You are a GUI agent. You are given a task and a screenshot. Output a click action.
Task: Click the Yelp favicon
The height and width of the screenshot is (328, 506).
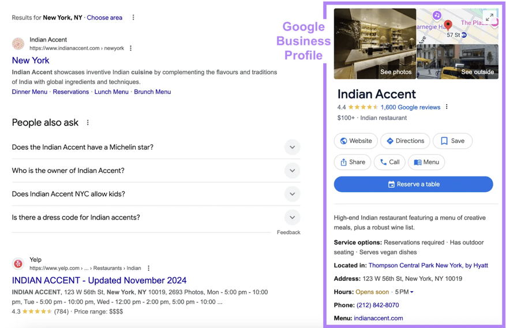click(18, 264)
